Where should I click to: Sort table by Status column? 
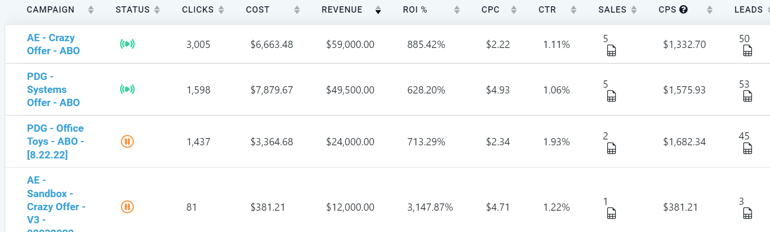157,10
